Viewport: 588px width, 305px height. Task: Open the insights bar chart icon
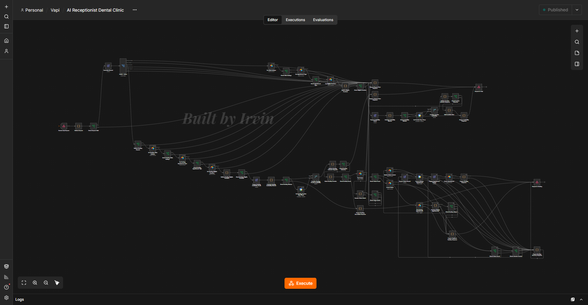tap(6, 277)
